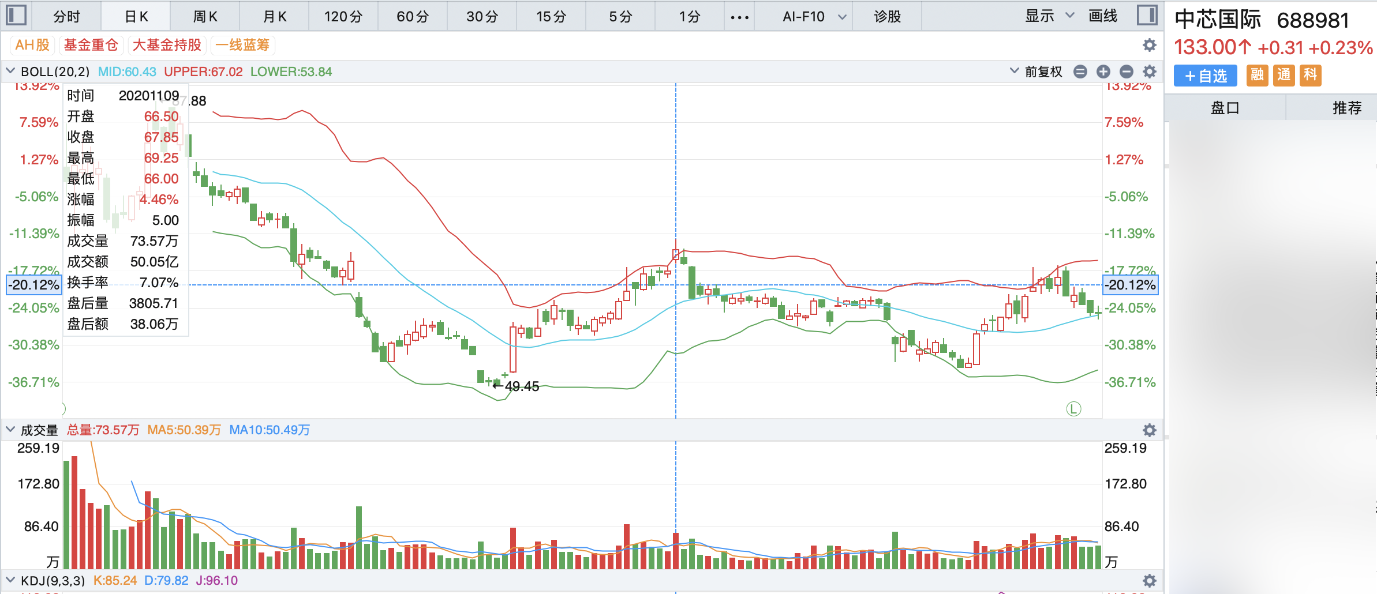Image resolution: width=1377 pixels, height=594 pixels.
Task: Click the +自选 add to watchlist button
Action: coord(1205,76)
